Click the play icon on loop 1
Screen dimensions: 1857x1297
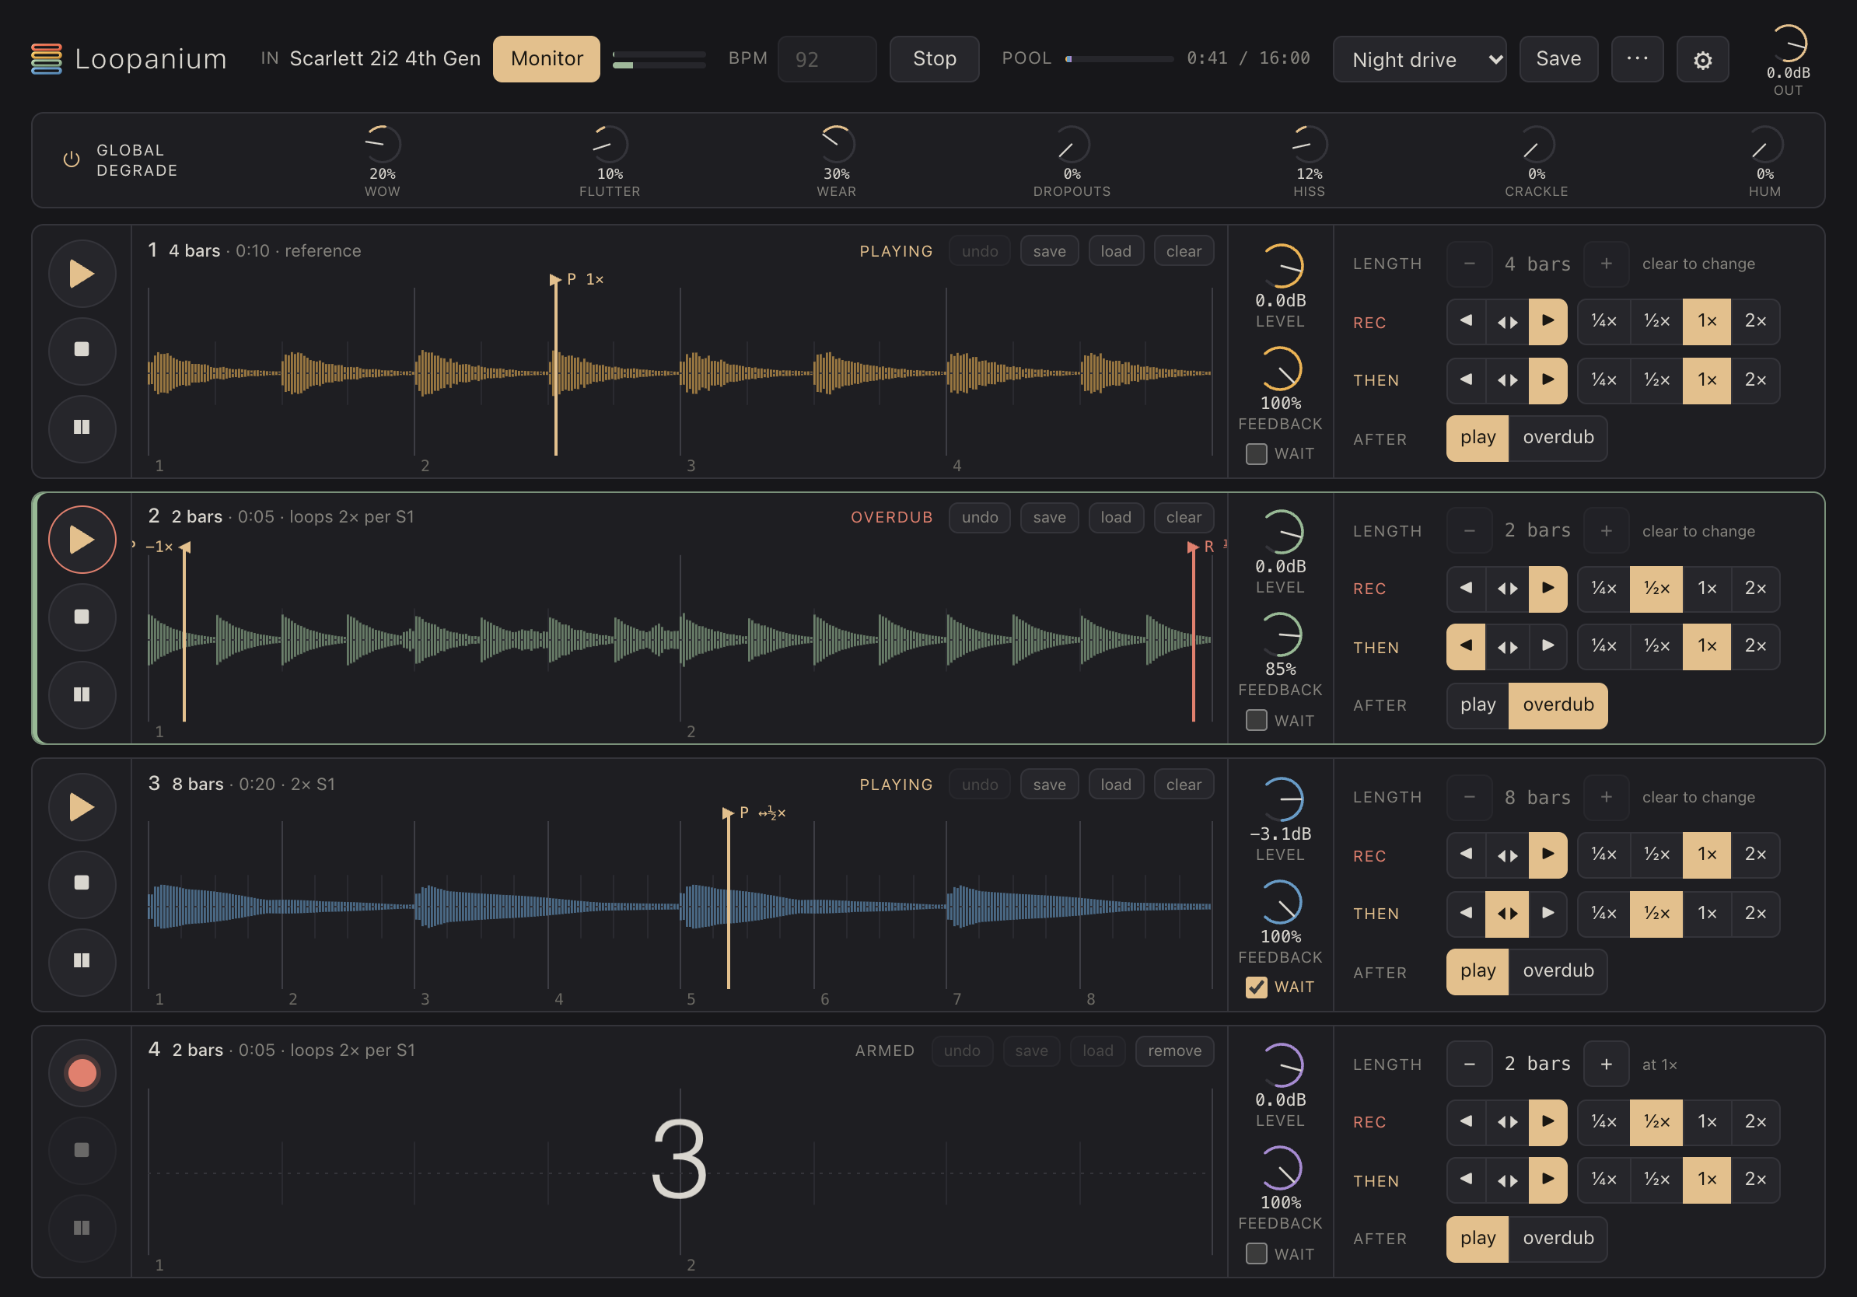[82, 273]
